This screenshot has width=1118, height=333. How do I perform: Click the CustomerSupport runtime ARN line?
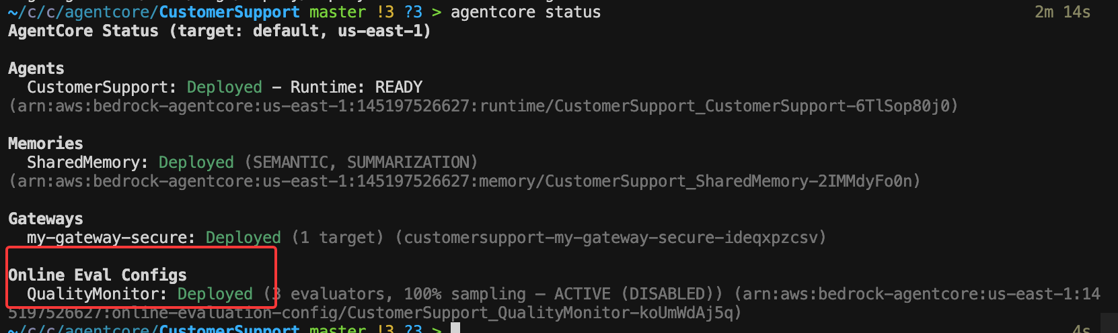click(x=483, y=106)
